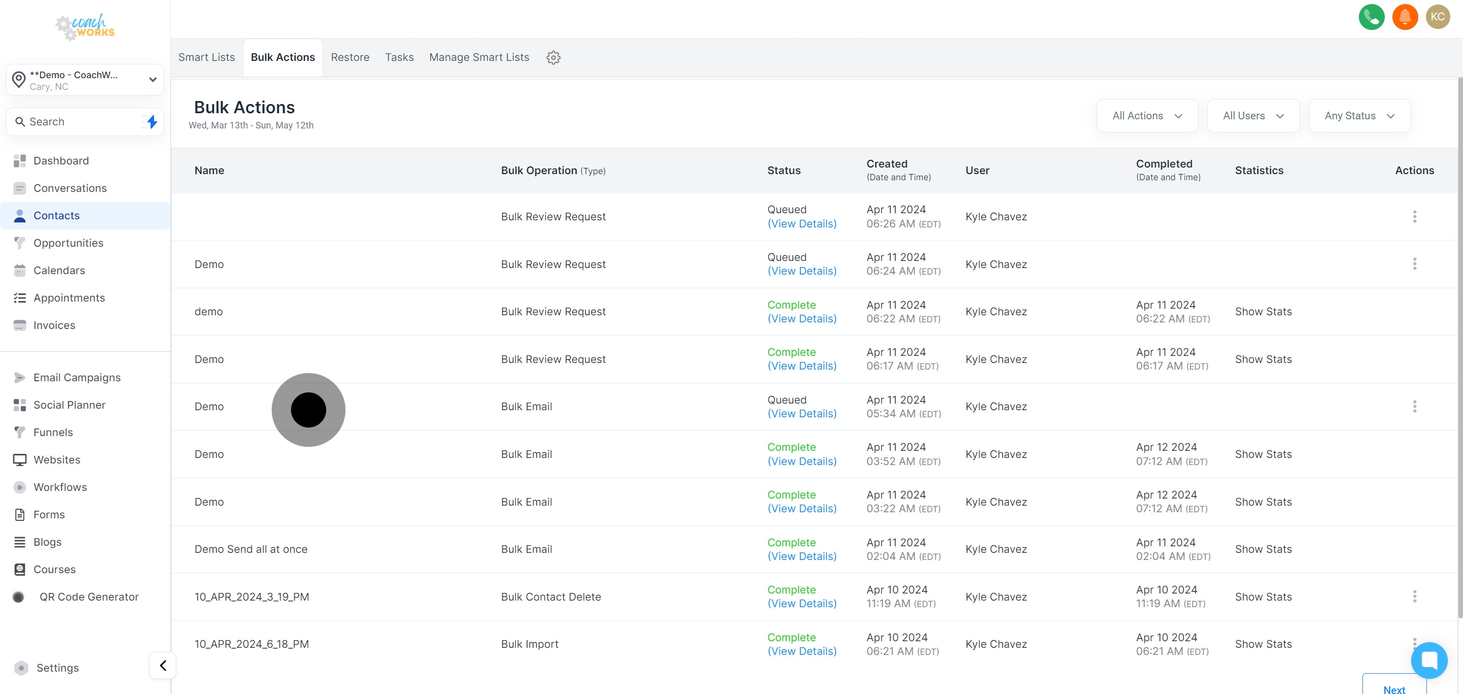Open the Workflows sidebar item
The image size is (1463, 694).
pos(60,487)
